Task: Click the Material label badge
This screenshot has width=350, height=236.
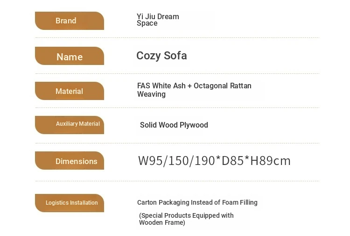Action: pyautogui.click(x=70, y=91)
